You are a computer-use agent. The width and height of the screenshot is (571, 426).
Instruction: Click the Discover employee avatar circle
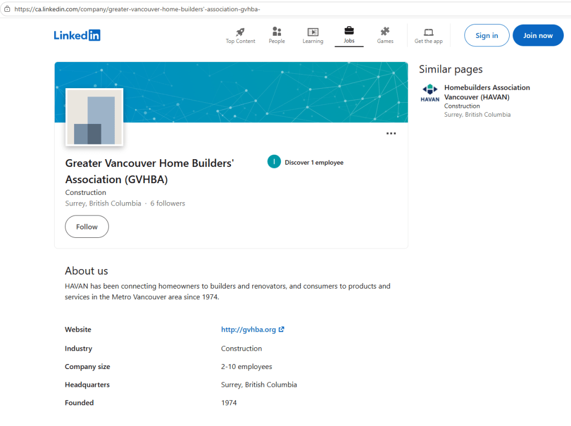click(274, 162)
